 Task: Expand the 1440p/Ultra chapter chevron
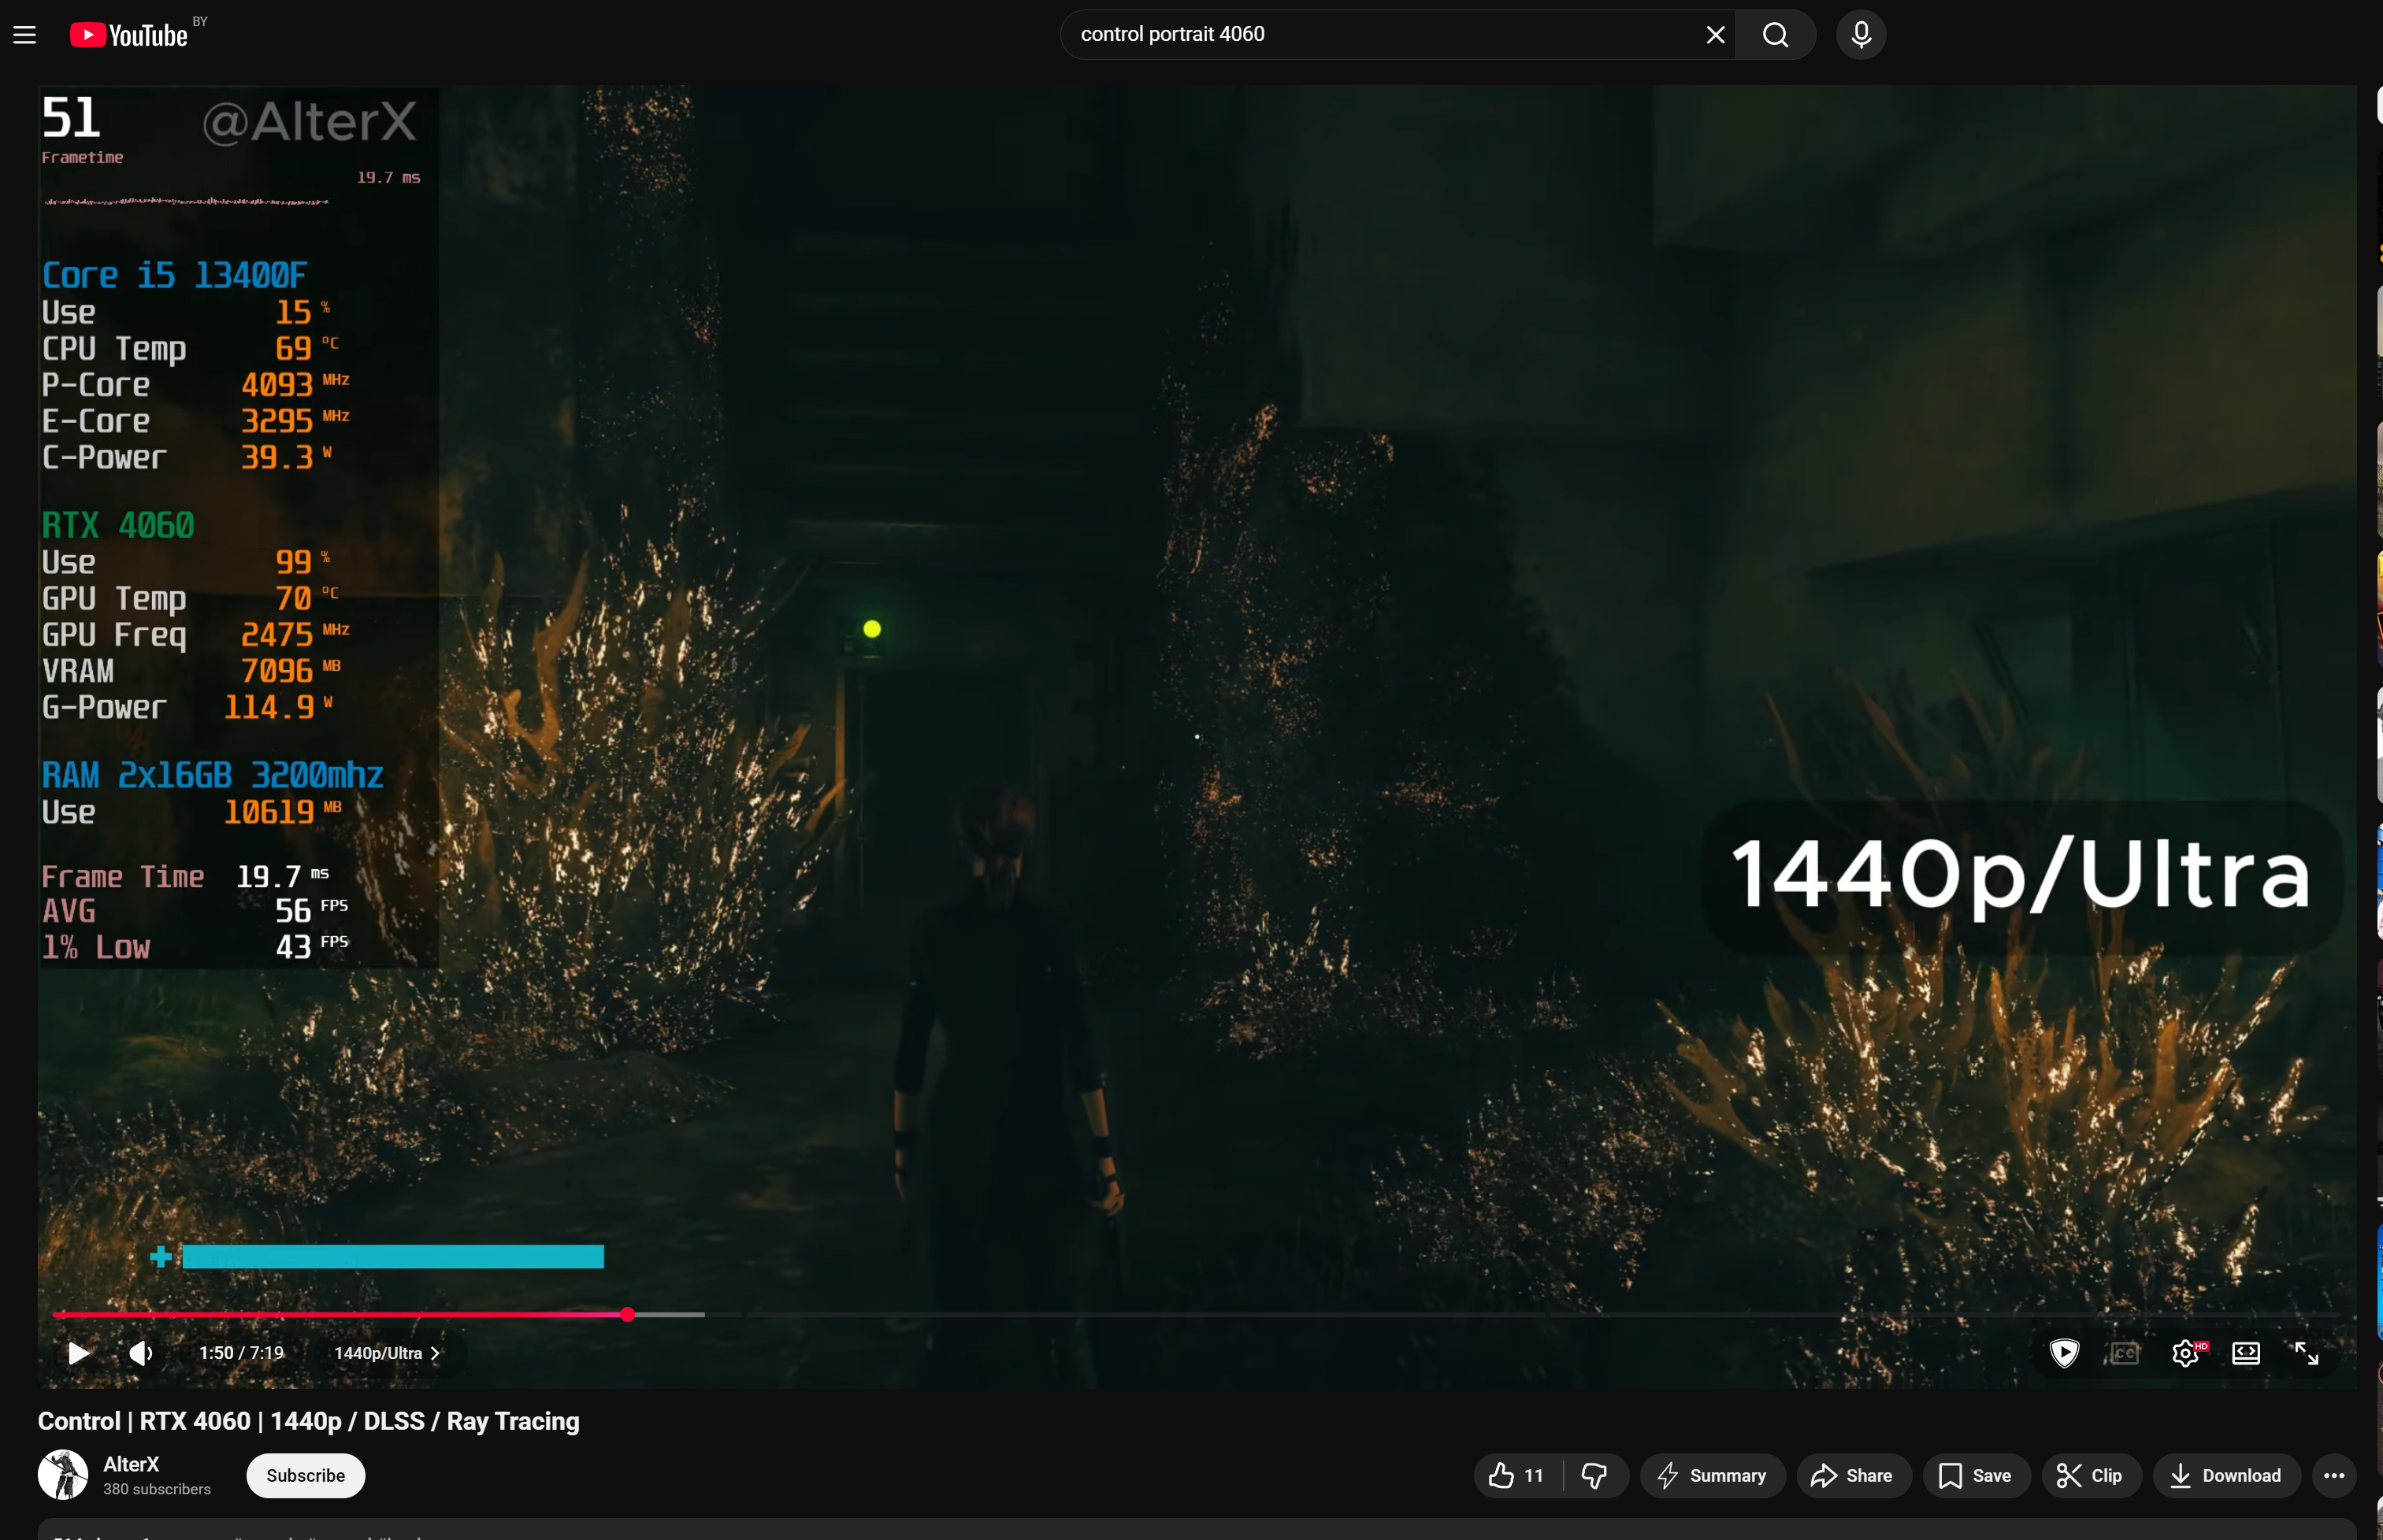click(x=435, y=1353)
